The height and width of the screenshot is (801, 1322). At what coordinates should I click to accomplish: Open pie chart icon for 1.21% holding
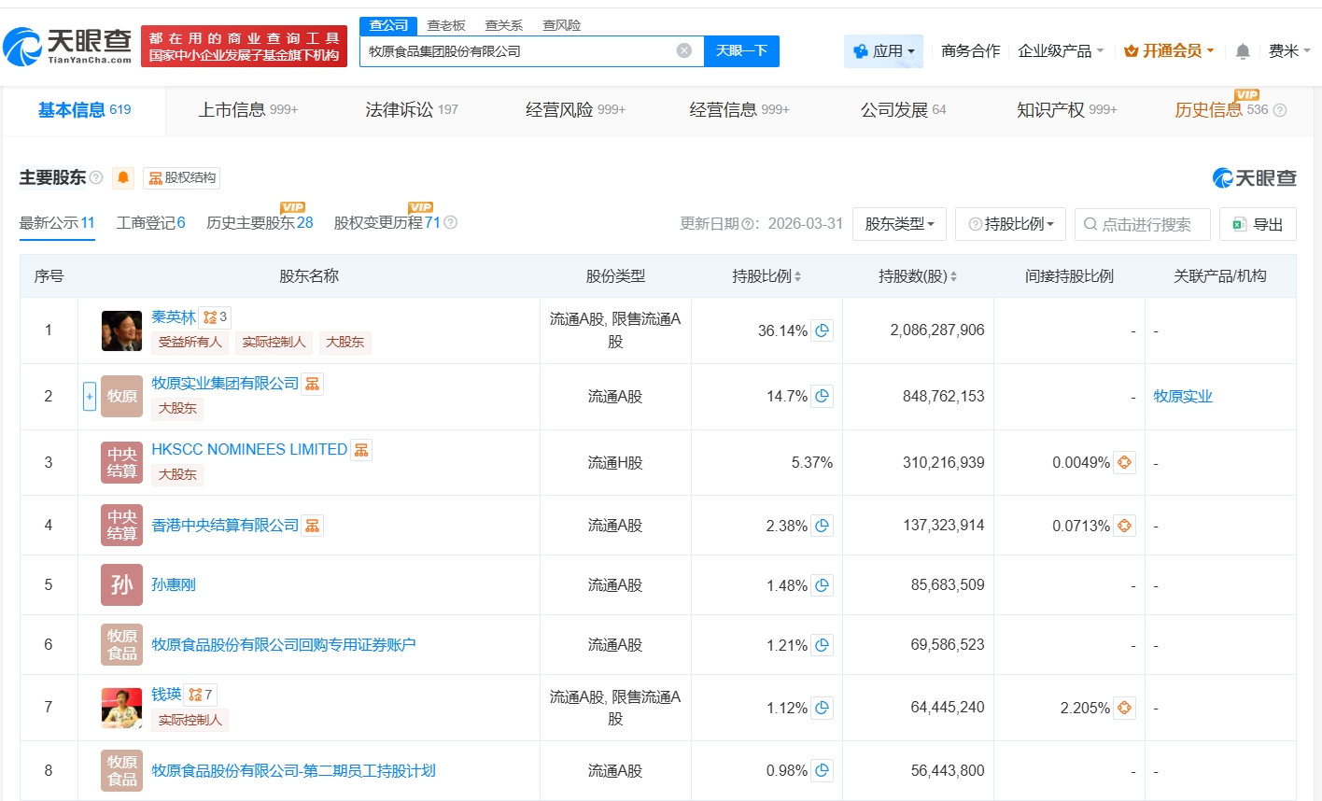822,645
